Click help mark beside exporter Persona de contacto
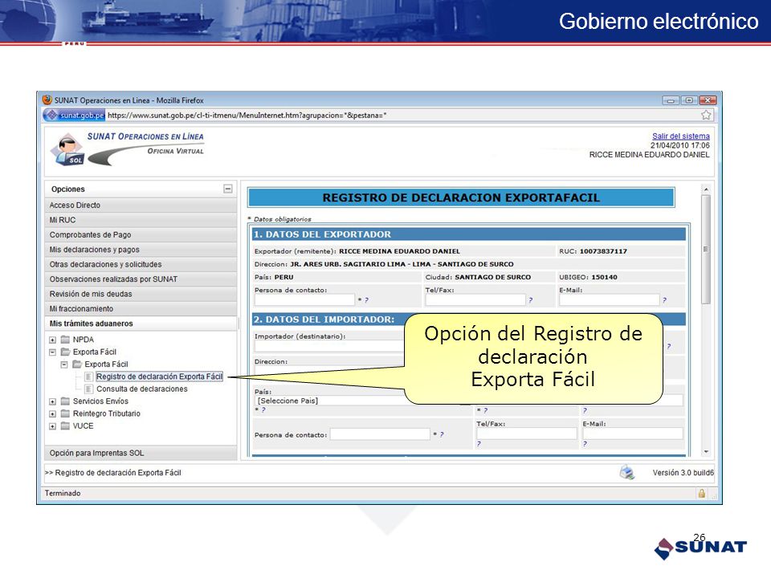 coord(366,299)
